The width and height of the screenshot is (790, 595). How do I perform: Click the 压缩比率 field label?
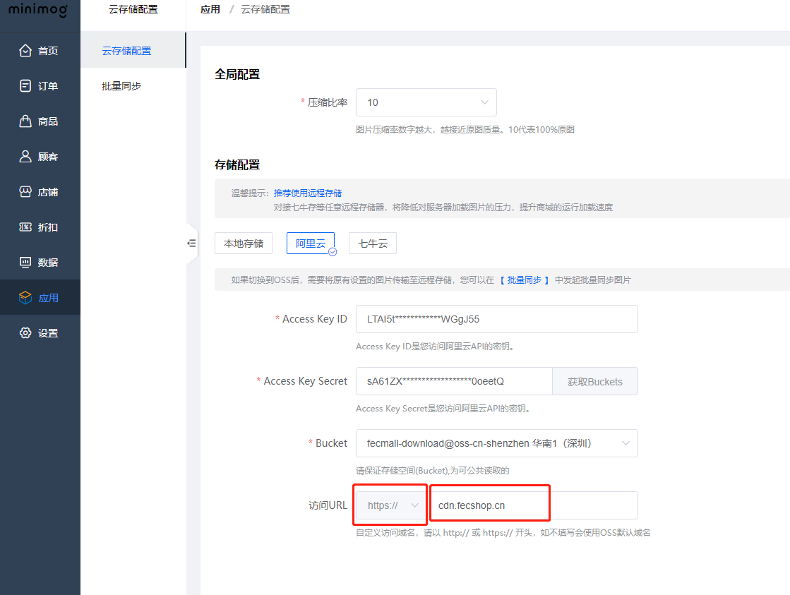point(328,102)
